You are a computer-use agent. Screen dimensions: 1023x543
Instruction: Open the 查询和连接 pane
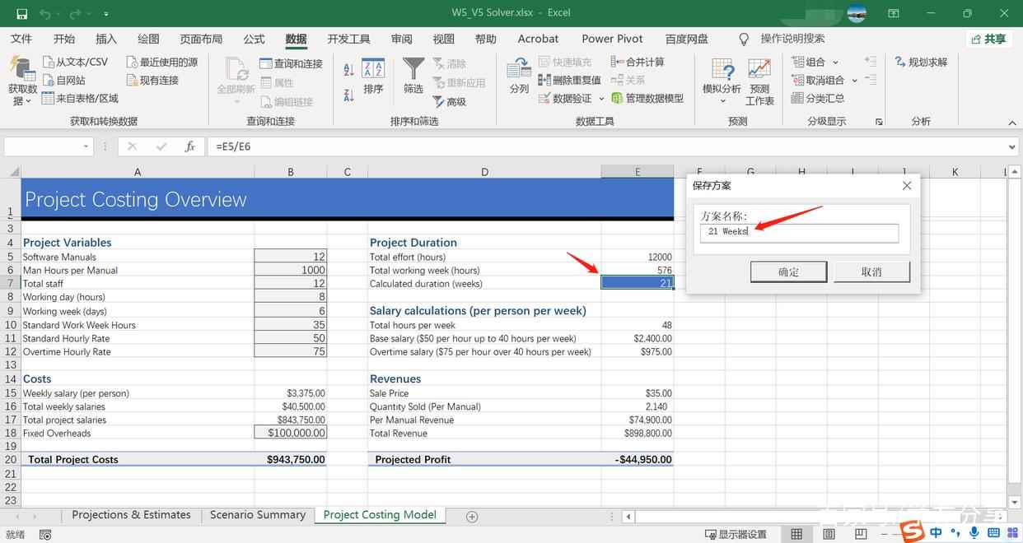tap(291, 63)
